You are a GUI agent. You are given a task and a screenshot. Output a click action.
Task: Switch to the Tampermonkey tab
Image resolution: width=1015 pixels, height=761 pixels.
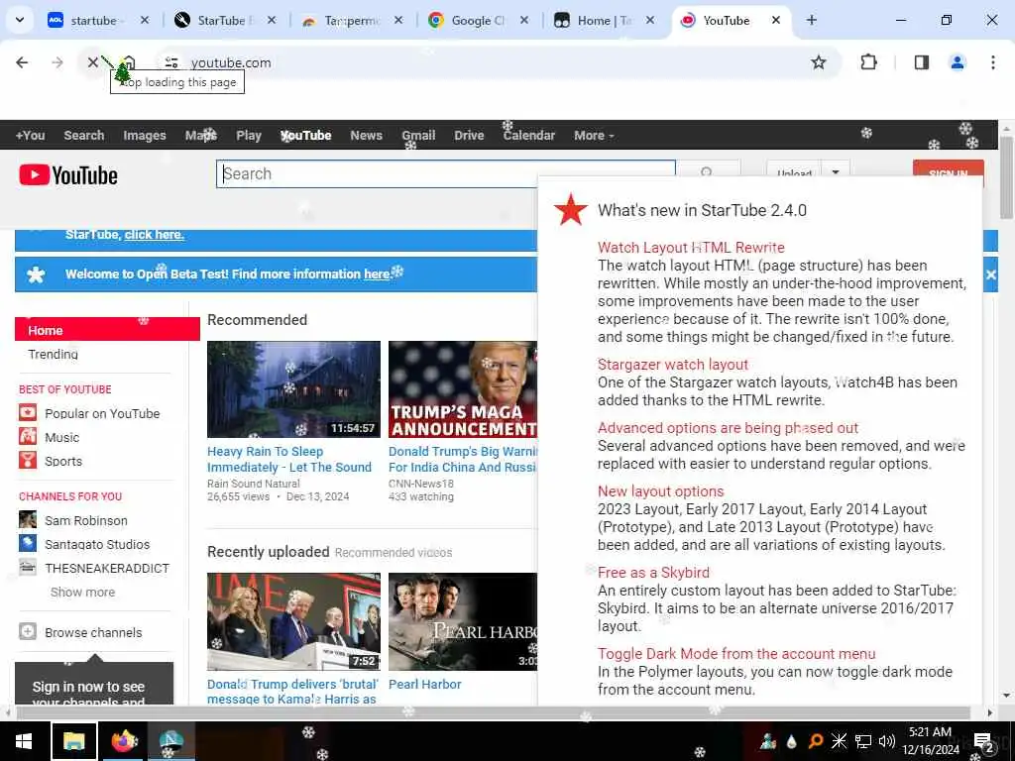click(352, 20)
